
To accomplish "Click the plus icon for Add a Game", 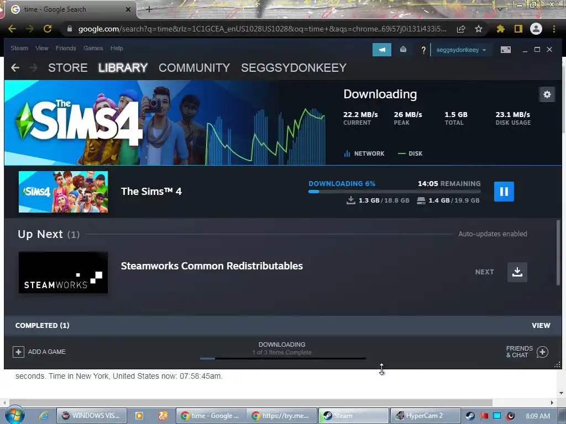I will (x=18, y=352).
